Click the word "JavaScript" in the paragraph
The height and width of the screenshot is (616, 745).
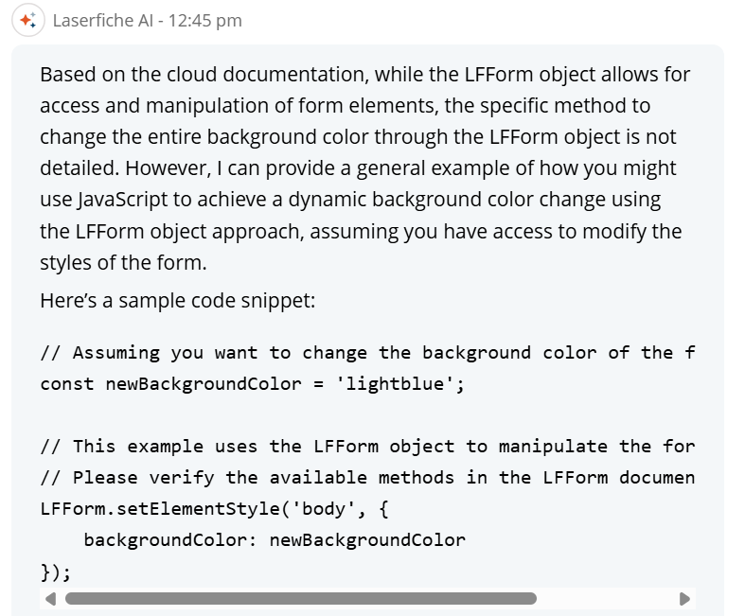pyautogui.click(x=122, y=200)
